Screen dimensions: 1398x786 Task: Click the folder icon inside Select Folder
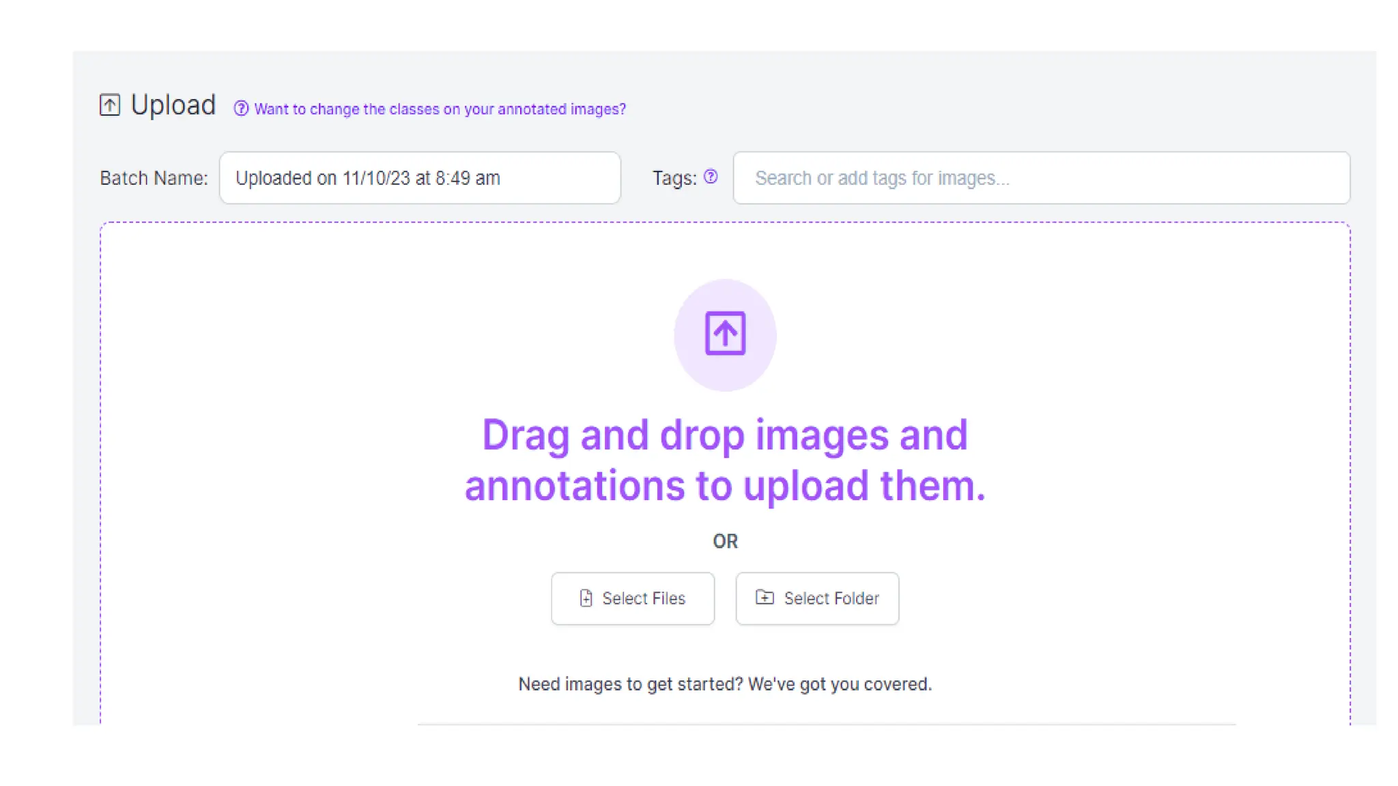765,598
